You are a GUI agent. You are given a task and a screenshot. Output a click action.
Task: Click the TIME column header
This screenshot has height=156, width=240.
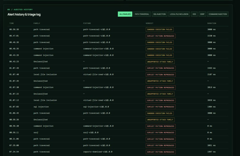[12, 23]
